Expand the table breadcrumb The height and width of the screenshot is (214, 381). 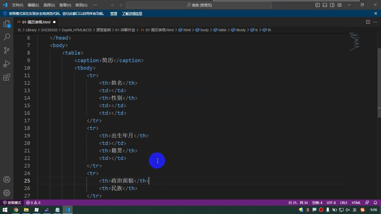(220, 30)
